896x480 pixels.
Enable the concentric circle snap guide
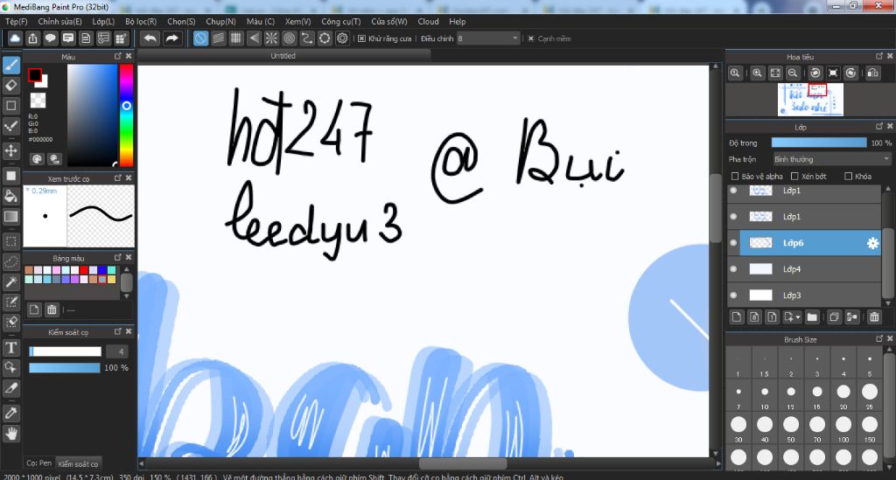tap(289, 38)
